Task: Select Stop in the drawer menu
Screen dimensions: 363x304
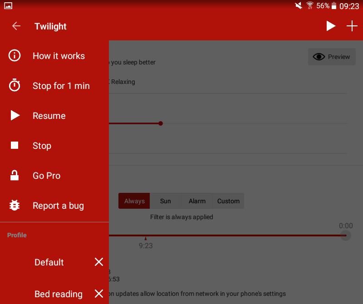Action: coord(54,146)
